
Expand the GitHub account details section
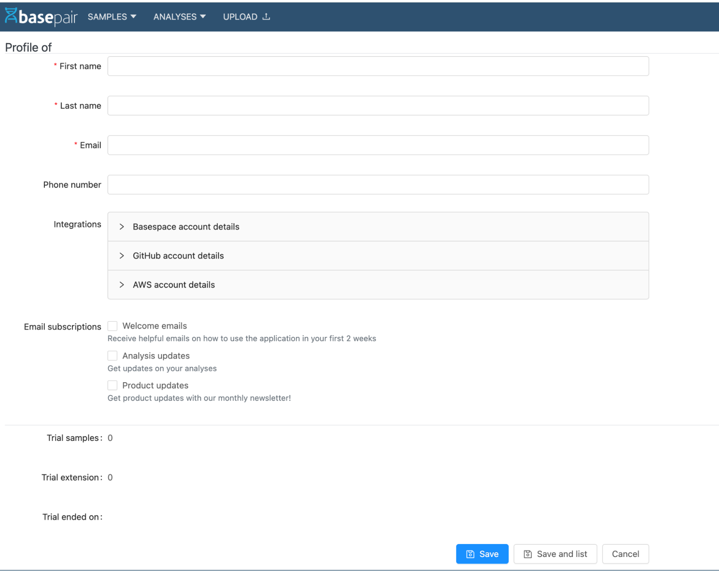pyautogui.click(x=178, y=256)
